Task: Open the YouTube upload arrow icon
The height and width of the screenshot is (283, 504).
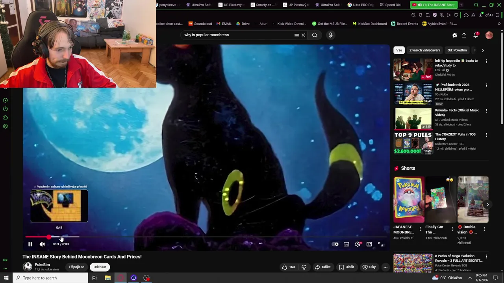Action: click(464, 35)
